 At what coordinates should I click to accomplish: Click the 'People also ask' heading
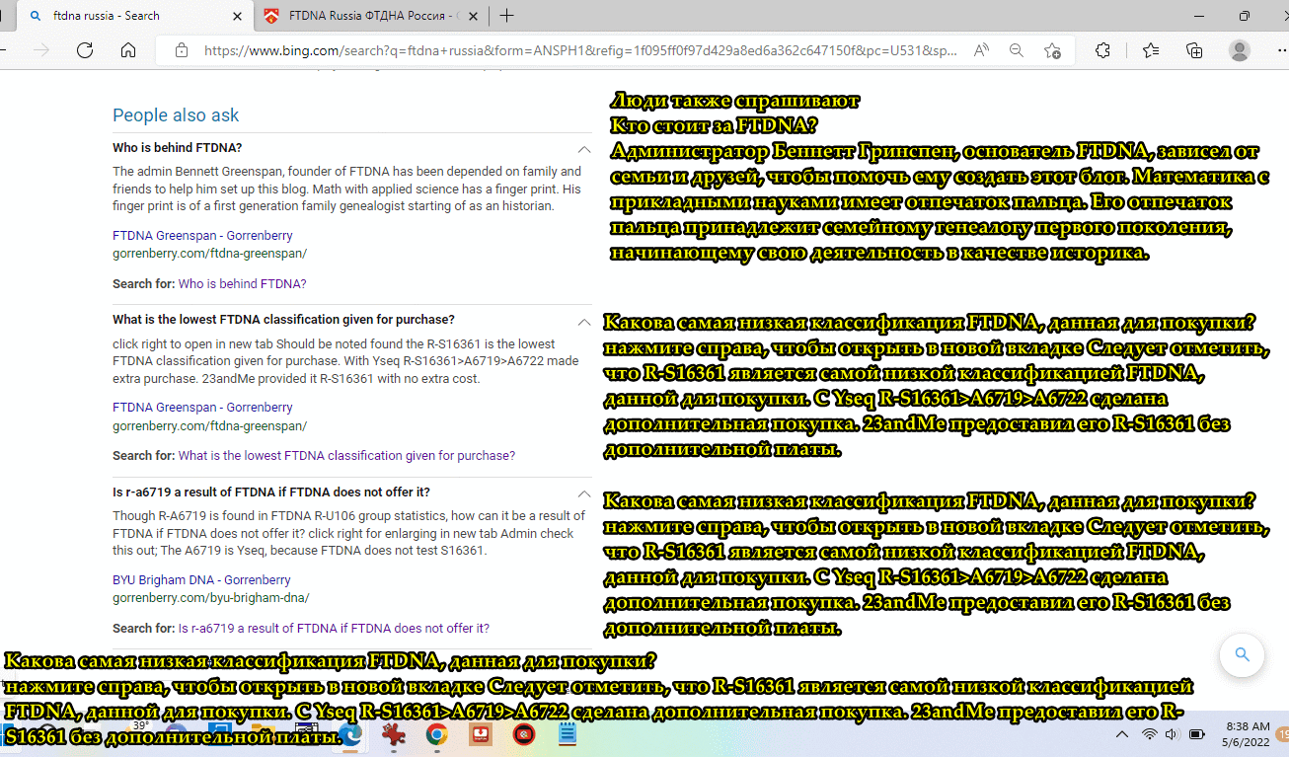point(176,115)
